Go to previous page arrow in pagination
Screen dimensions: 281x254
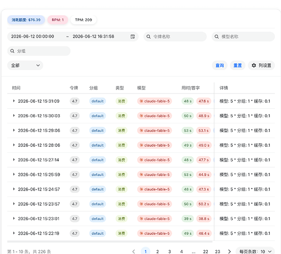(x=134, y=251)
